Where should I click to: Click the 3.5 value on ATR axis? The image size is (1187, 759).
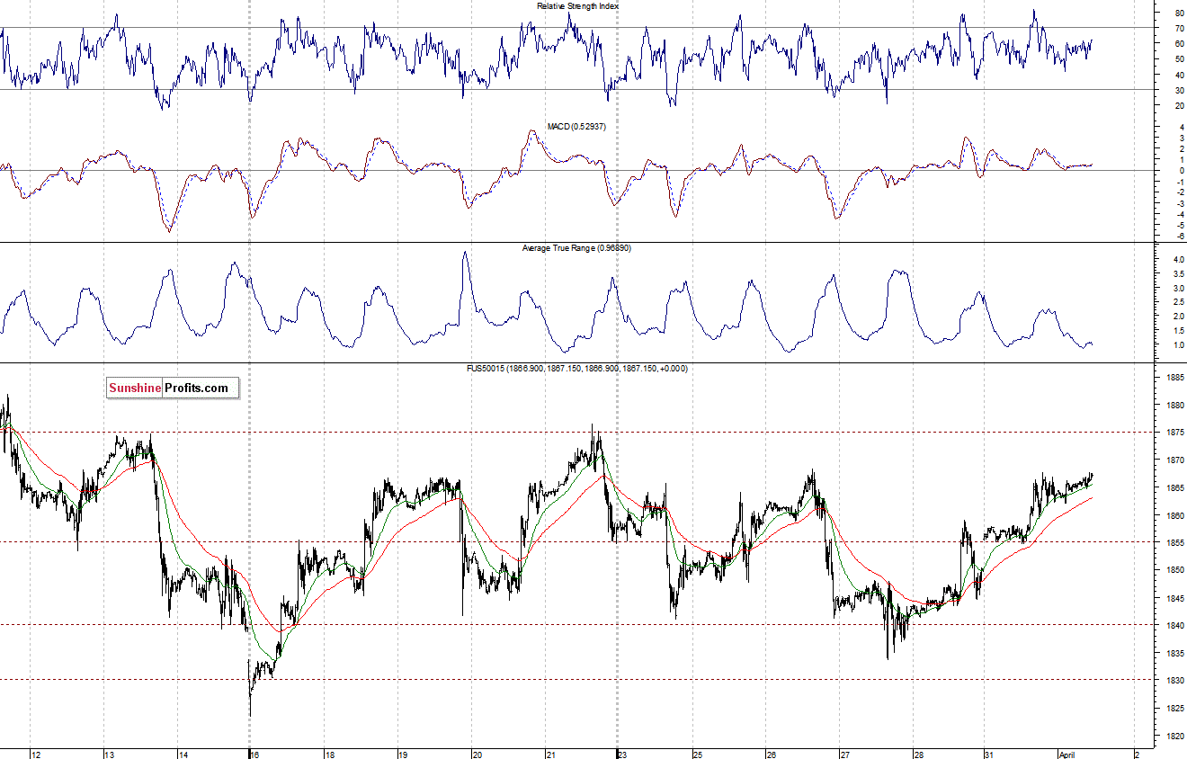[1178, 274]
